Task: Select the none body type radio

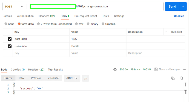Action: pos(6,24)
